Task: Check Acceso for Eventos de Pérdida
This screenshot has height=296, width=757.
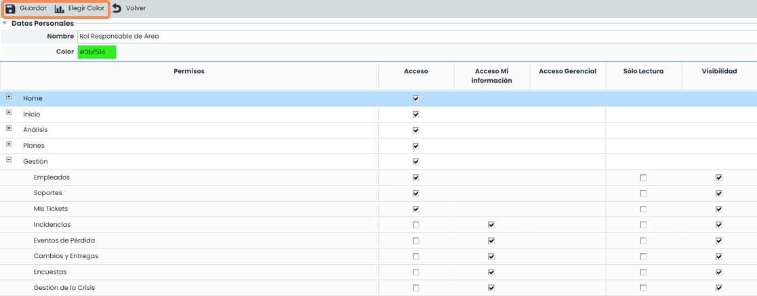Action: (415, 240)
